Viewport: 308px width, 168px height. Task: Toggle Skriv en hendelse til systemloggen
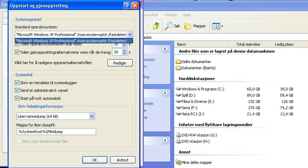[17, 83]
